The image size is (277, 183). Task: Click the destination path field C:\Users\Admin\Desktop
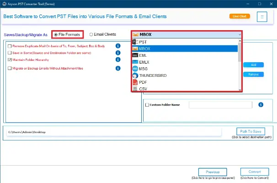[x=114, y=132]
